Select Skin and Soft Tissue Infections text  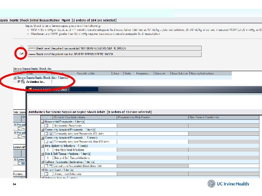(x=72, y=158)
